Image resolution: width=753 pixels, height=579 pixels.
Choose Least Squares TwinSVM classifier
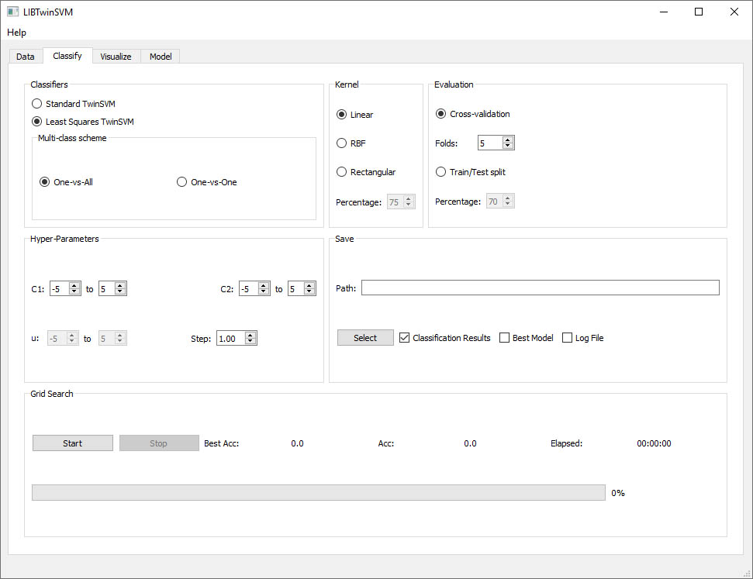point(83,122)
